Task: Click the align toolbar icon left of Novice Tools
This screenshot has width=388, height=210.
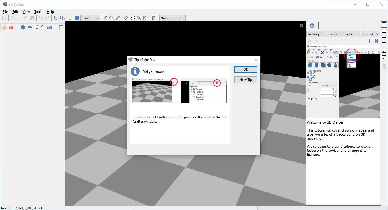Action: coord(154,18)
